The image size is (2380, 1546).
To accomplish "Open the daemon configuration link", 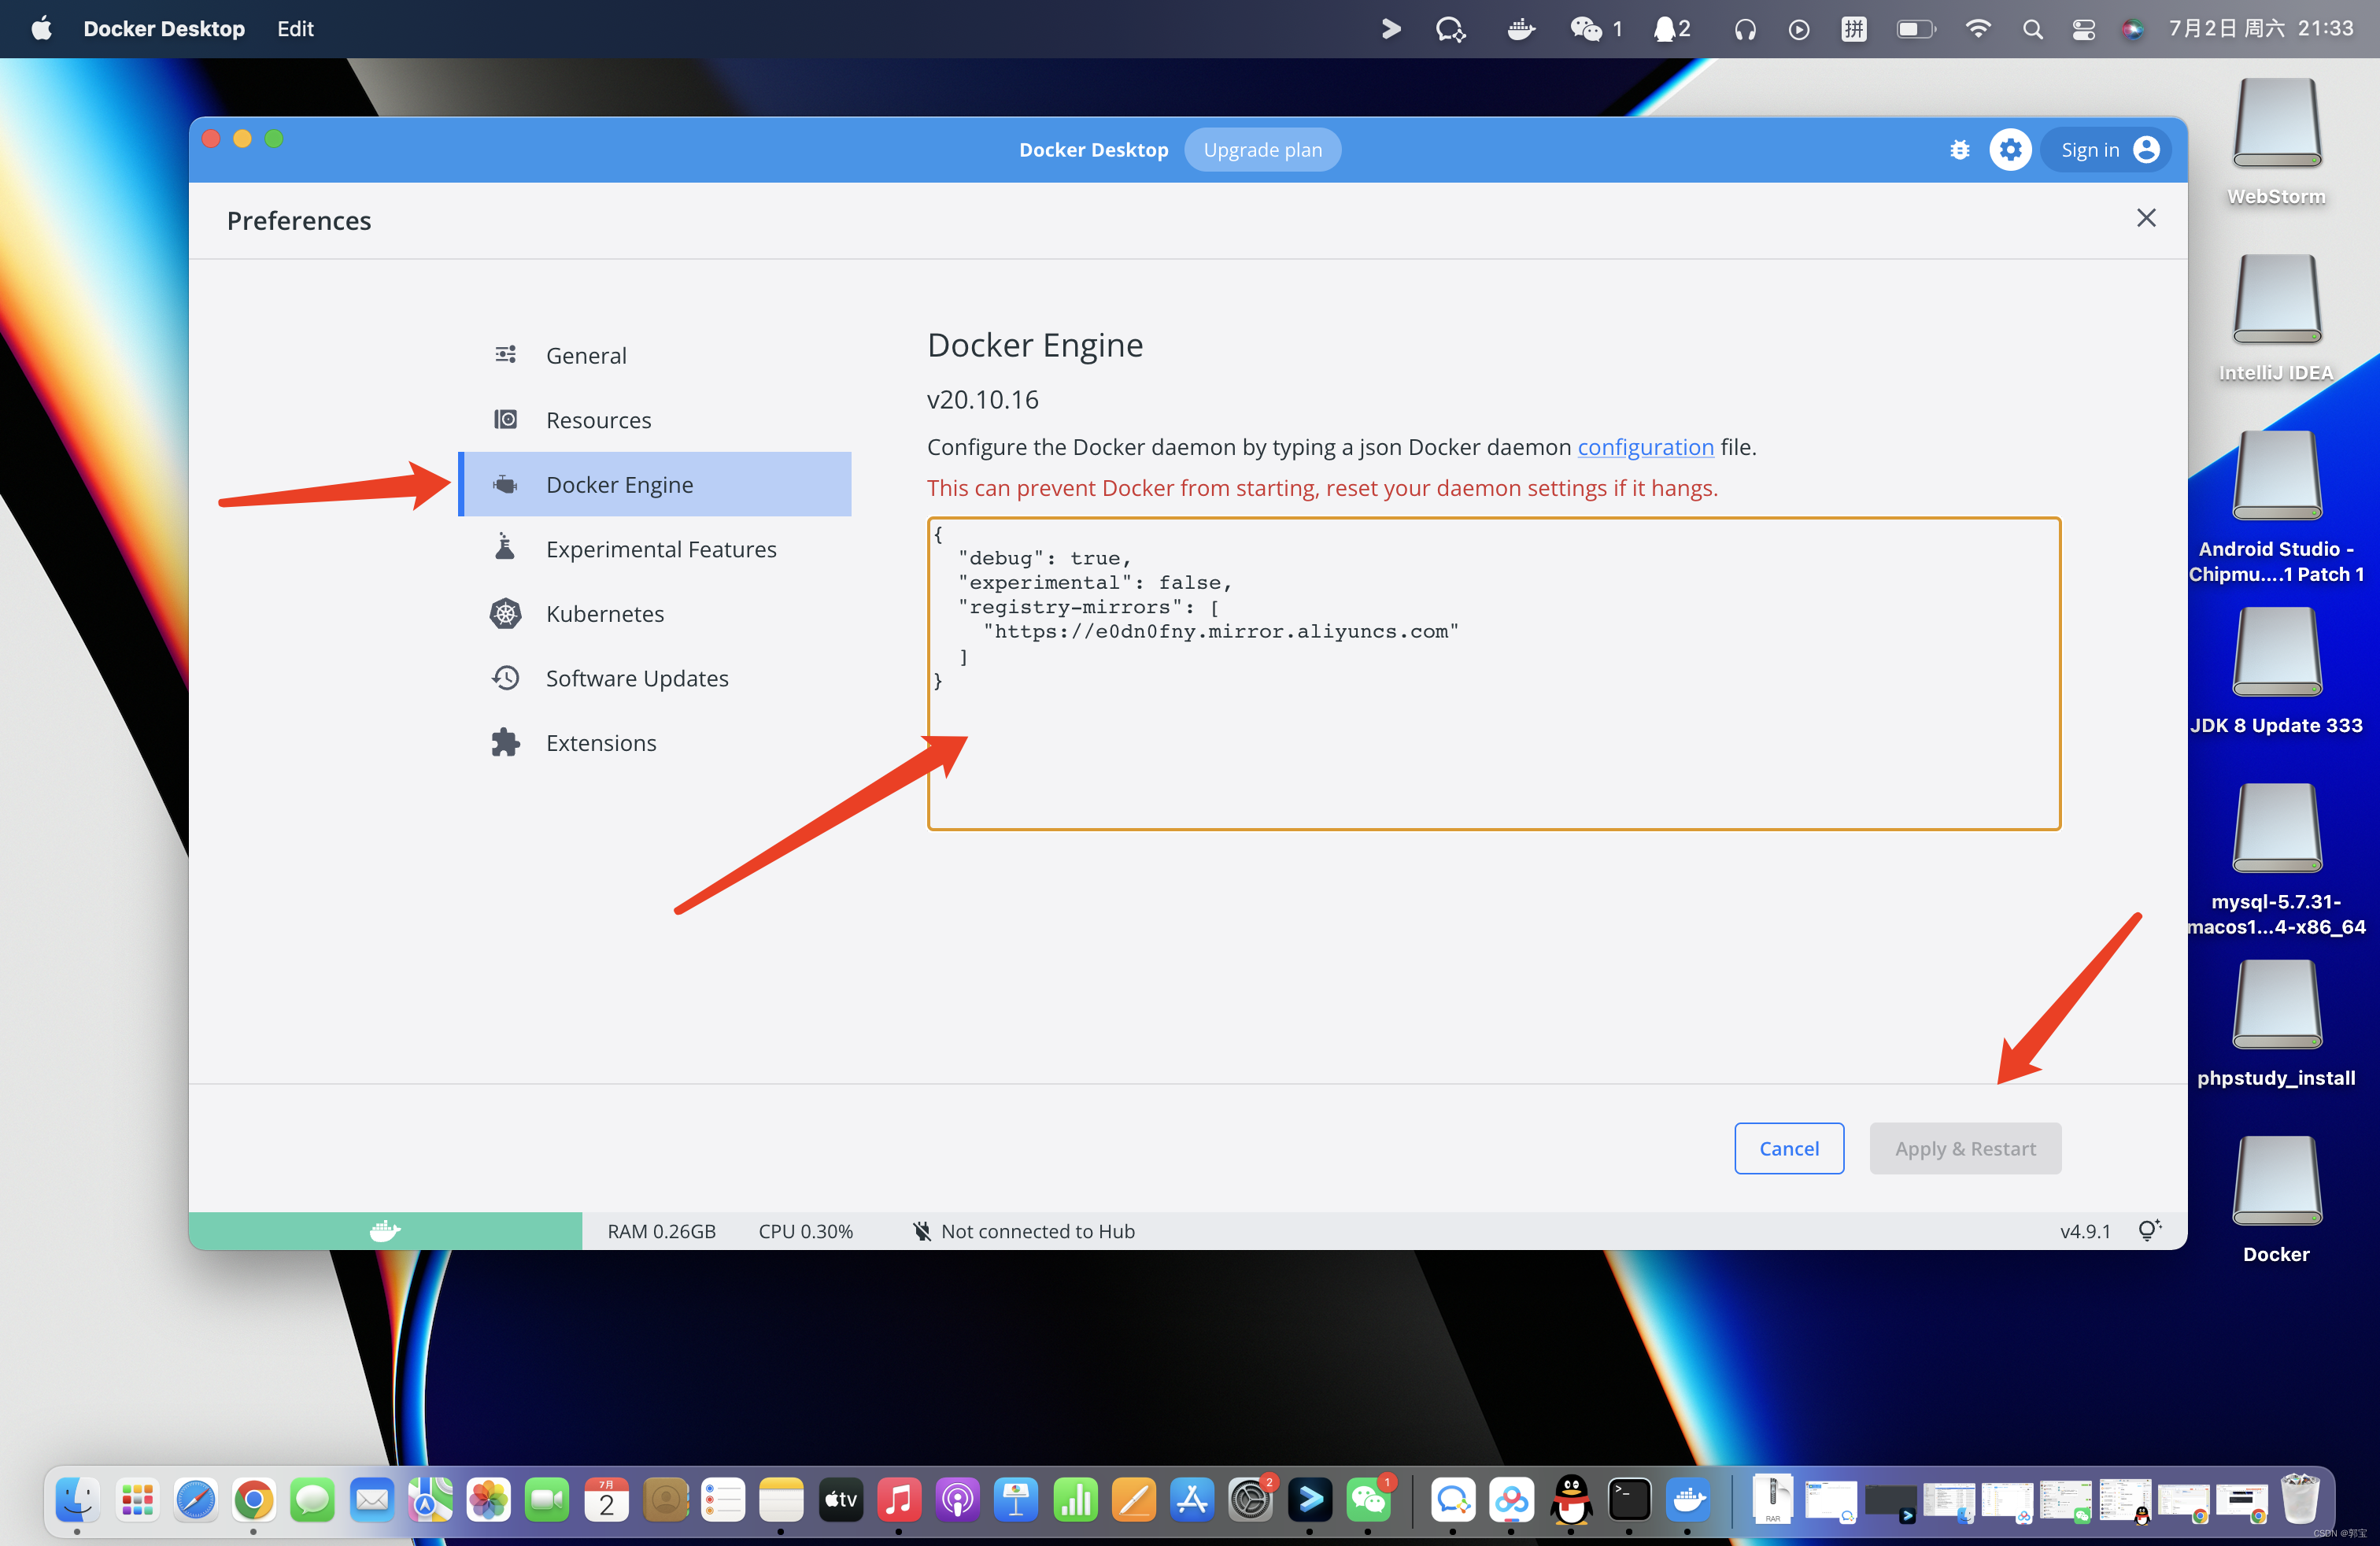I will point(1645,447).
